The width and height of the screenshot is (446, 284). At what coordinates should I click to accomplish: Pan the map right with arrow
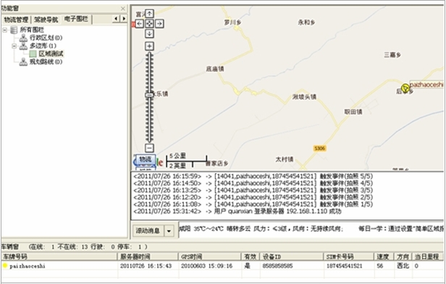pyautogui.click(x=159, y=24)
